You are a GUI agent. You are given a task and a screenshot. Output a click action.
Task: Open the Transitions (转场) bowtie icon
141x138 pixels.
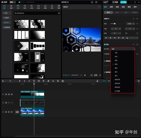38,7
